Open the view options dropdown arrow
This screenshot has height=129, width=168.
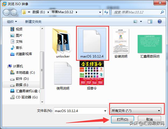pos(141,21)
